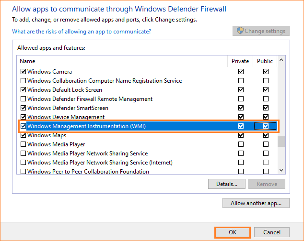Select the Windows Media Player row text
Image resolution: width=304 pixels, height=241 pixels.
coord(56,144)
